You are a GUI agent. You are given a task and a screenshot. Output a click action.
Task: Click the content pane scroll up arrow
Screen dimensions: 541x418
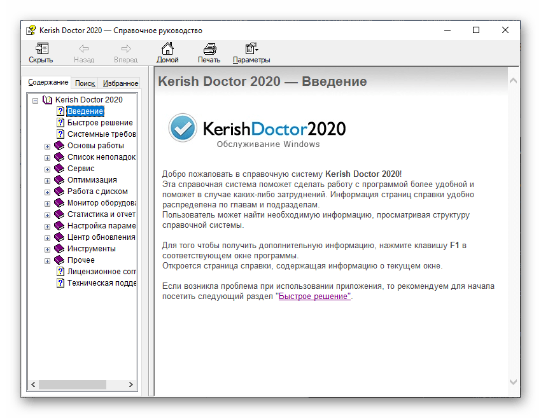click(x=514, y=81)
